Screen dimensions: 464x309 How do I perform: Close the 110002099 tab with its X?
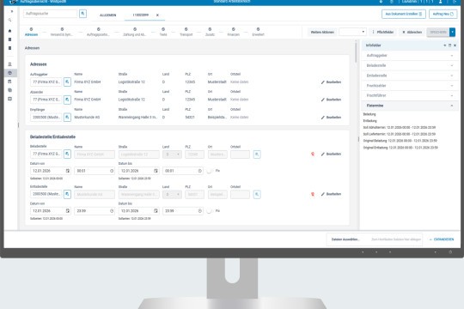click(157, 15)
